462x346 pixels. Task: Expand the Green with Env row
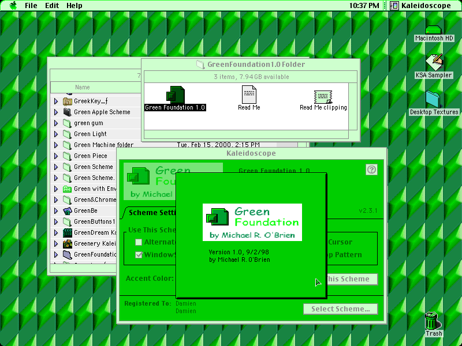pos(56,189)
